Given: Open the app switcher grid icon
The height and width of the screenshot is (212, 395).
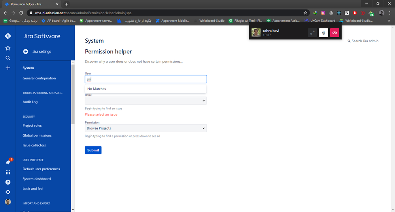Looking at the screenshot, I should pos(8,172).
